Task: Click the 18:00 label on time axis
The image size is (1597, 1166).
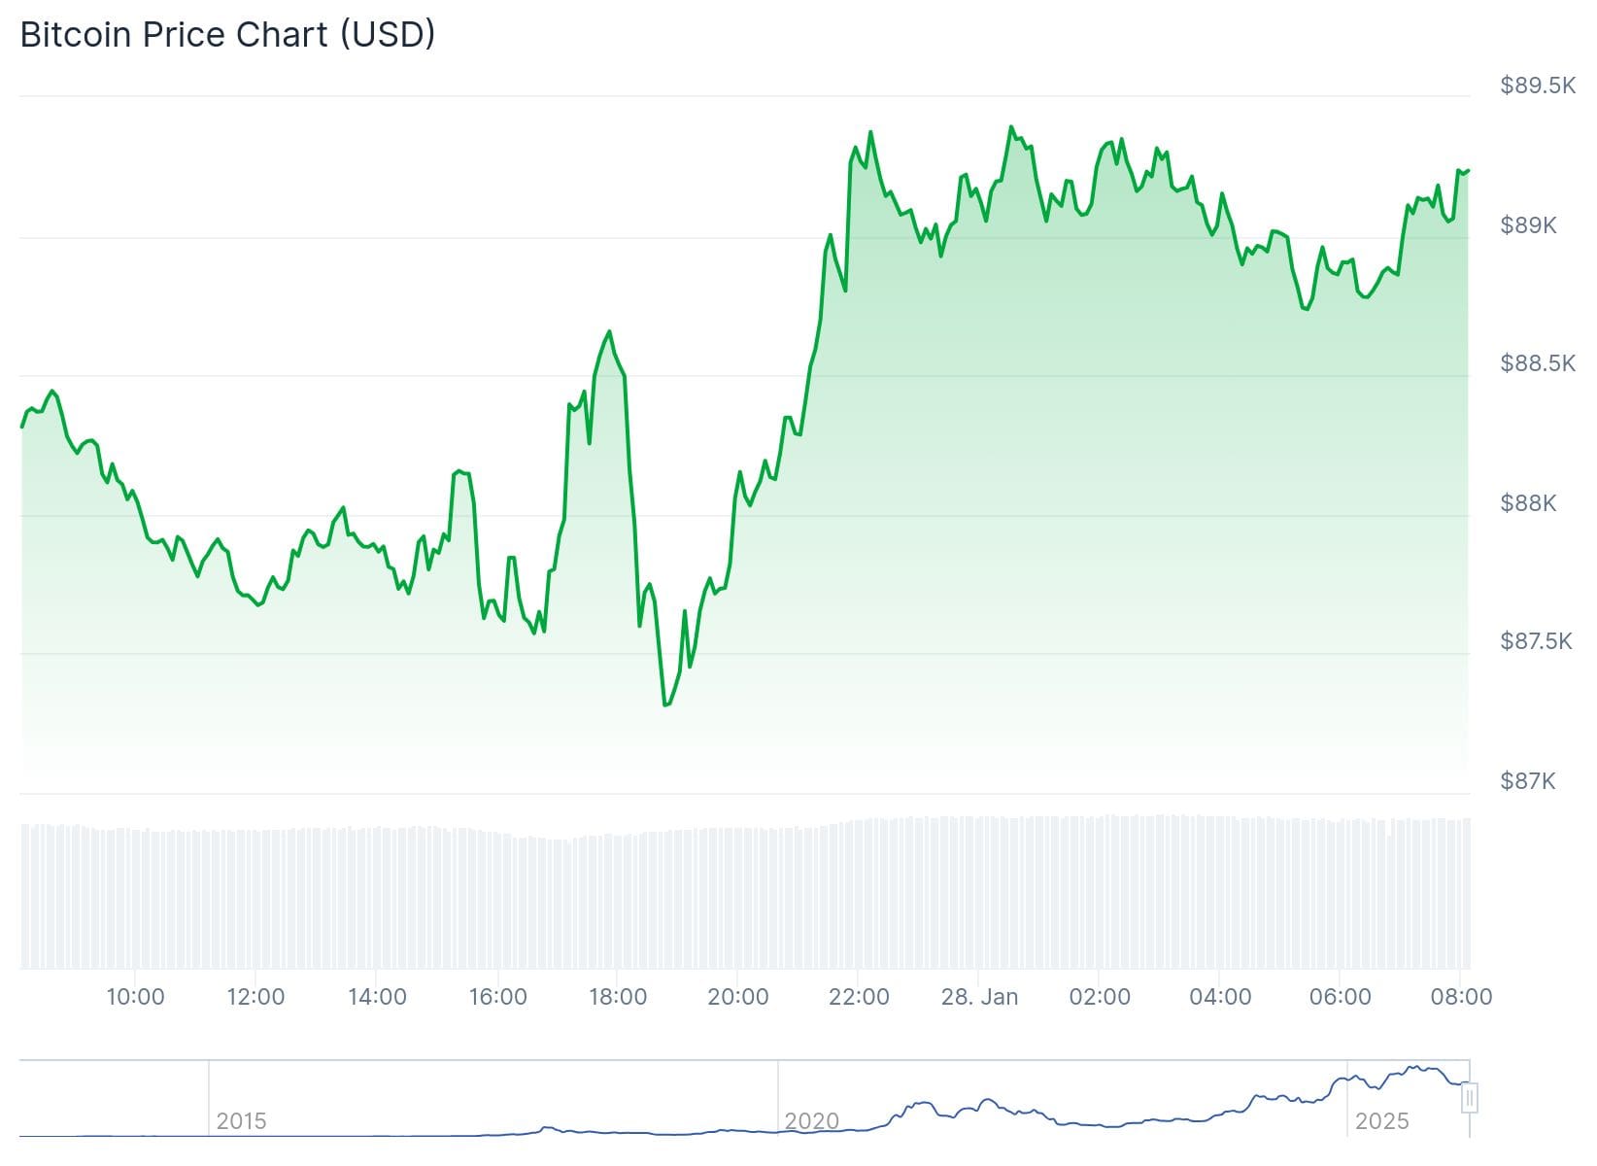Action: 618,997
